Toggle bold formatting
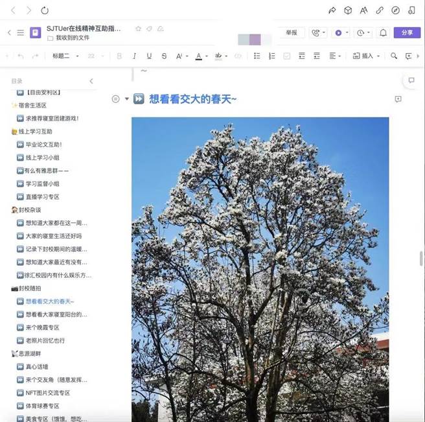This screenshot has width=425, height=422. coord(119,56)
